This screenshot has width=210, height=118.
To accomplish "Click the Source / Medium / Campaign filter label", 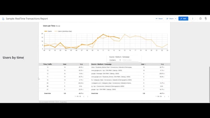I will click(119, 57).
